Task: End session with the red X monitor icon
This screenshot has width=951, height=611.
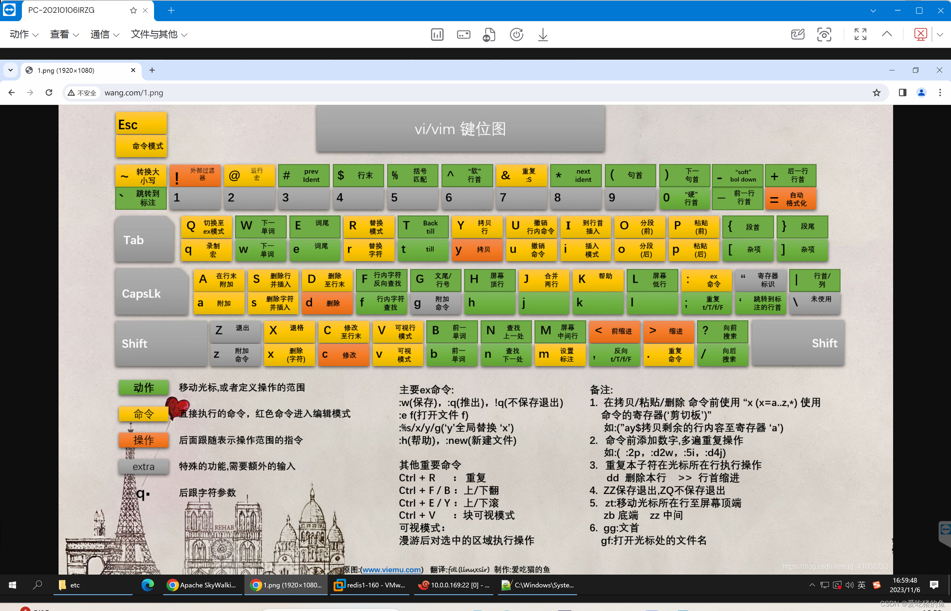Action: point(920,34)
